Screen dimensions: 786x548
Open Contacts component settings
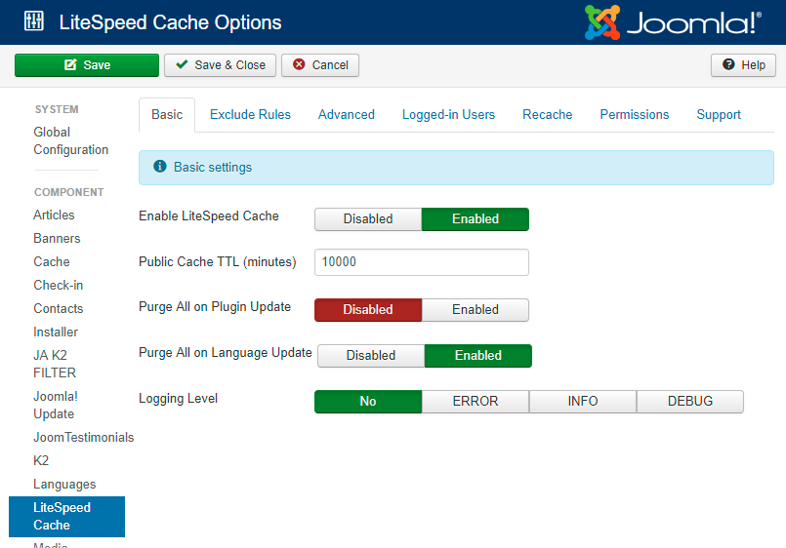(x=59, y=308)
